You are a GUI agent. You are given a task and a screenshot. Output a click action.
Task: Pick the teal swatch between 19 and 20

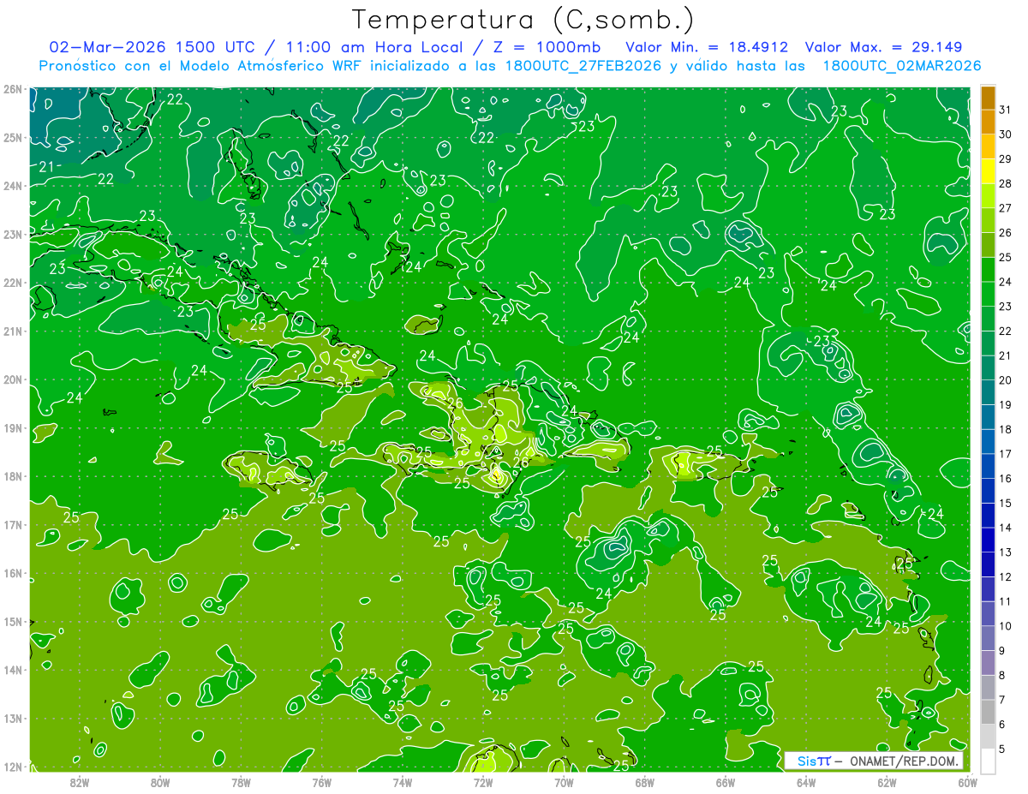tap(988, 393)
